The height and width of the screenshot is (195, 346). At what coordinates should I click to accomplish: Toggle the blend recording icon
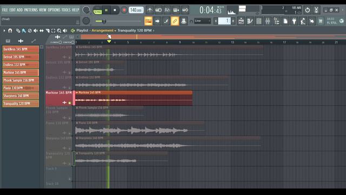pyautogui.click(x=176, y=10)
